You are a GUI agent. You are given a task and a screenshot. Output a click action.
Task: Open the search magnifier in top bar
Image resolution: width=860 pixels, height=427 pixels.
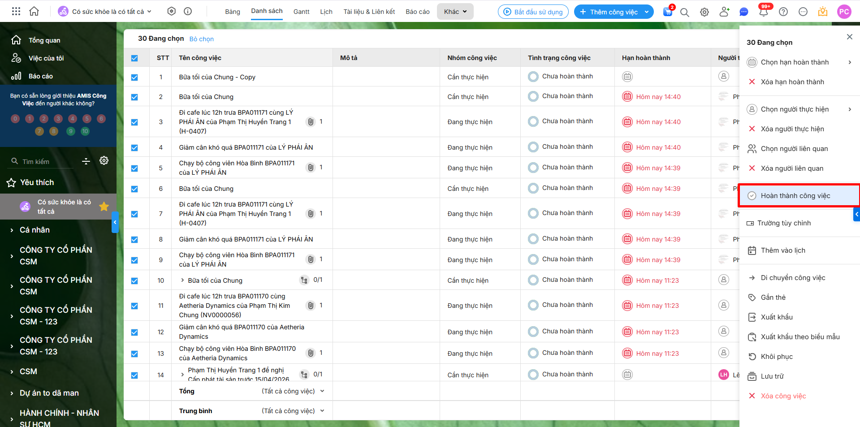tap(684, 12)
